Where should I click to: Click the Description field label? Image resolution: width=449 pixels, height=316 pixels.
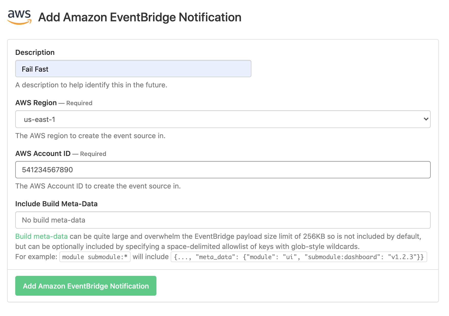(x=35, y=52)
